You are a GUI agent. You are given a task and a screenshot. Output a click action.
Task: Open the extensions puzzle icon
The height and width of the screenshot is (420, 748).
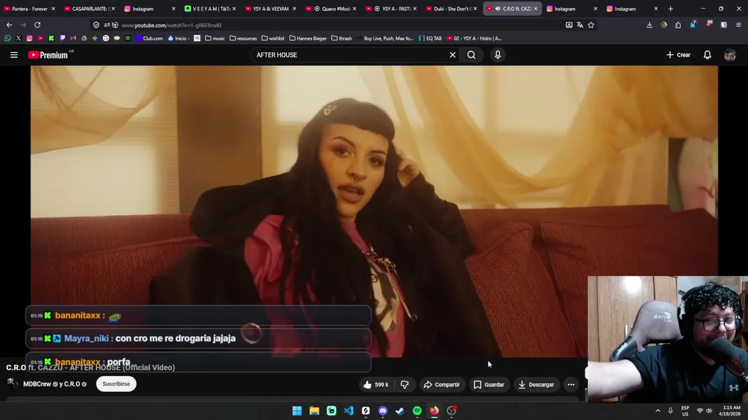click(x=678, y=25)
